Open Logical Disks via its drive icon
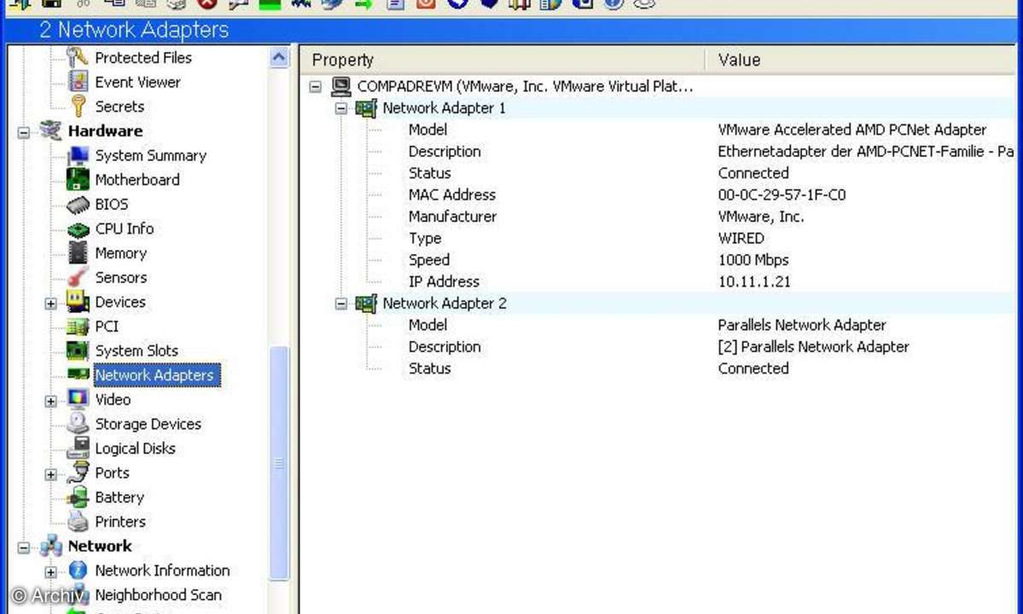1023x614 pixels. [78, 449]
